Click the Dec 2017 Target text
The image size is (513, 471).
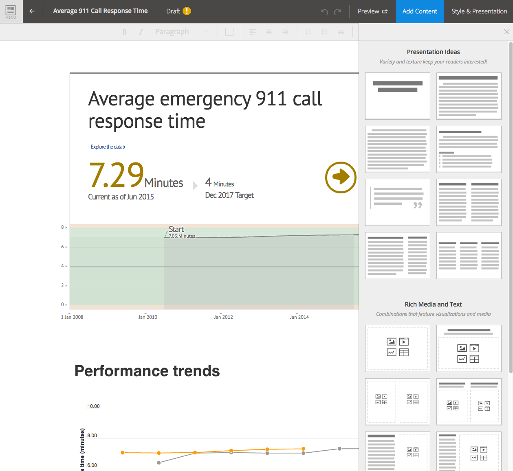coord(229,195)
